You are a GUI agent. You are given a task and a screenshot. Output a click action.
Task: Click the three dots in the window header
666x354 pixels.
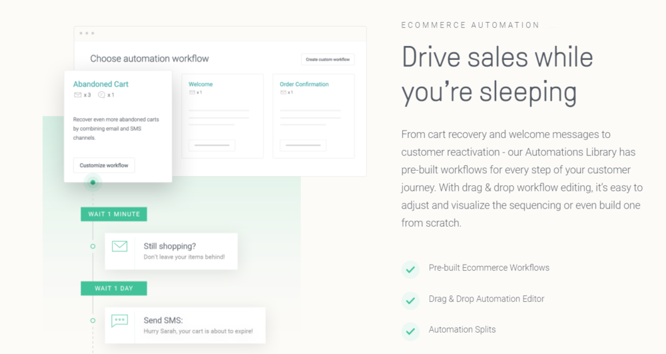(x=87, y=33)
